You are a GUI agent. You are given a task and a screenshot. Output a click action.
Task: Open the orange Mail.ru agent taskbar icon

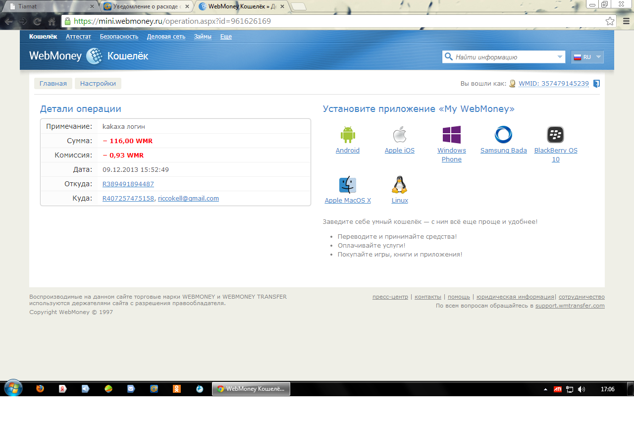[154, 389]
